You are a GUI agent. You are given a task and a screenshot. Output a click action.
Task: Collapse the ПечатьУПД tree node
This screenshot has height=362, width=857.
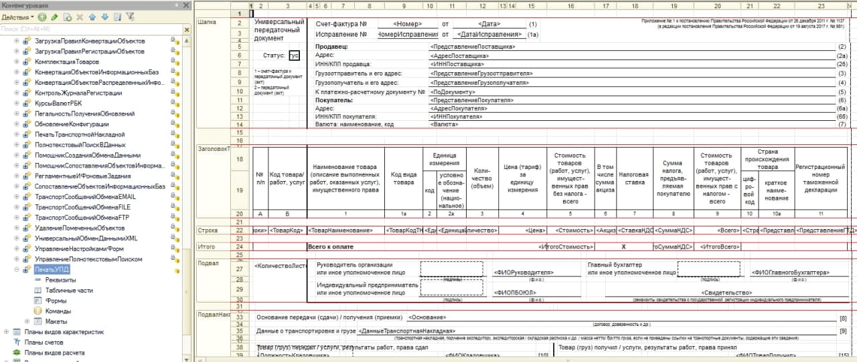17,270
